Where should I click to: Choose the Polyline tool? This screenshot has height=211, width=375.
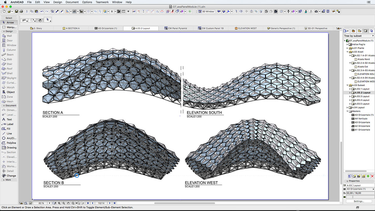[11, 143]
